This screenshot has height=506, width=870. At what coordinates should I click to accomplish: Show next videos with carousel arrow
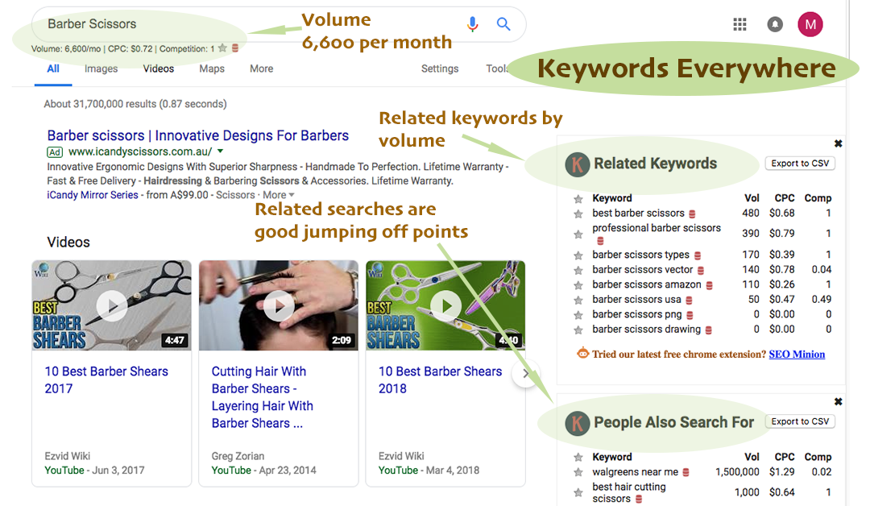pyautogui.click(x=525, y=374)
